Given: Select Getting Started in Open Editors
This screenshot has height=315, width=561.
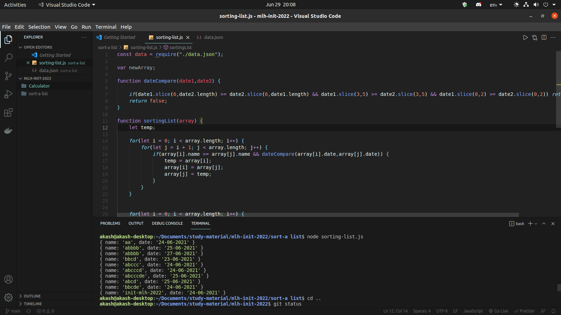Looking at the screenshot, I should tap(55, 55).
